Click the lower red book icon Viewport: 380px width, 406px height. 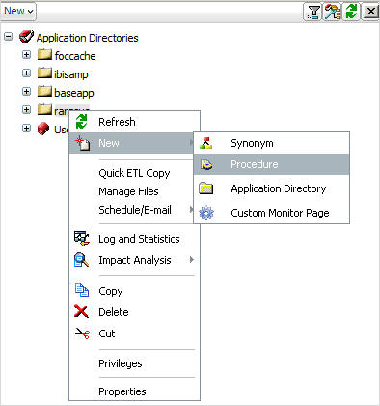[43, 129]
